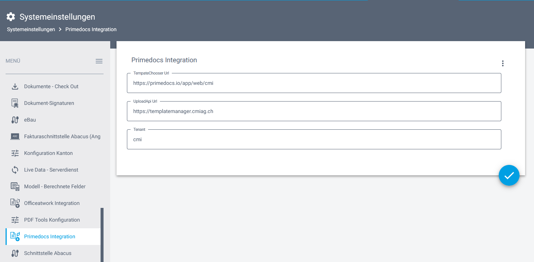Click the signature icon next to Dokument-Signaturen
Viewport: 534px width, 262px height.
point(15,103)
